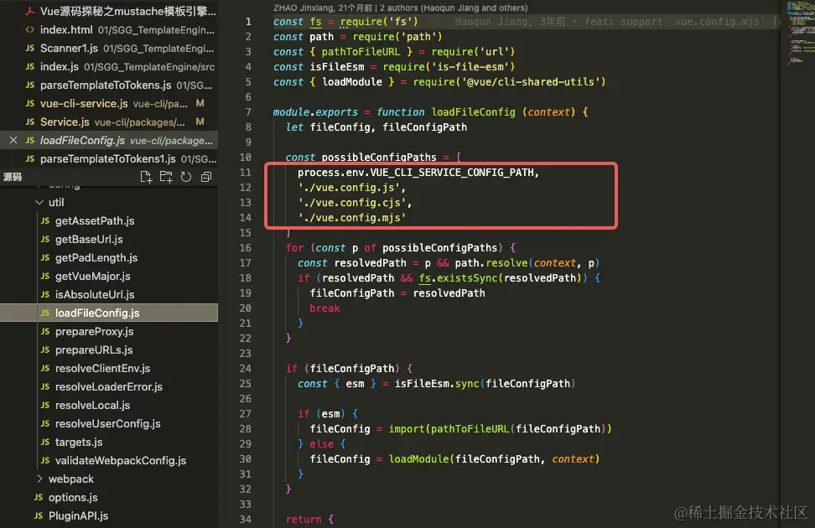Viewport: 815px width, 528px height.
Task: Switch to Service.js open editor
Action: [x=109, y=122]
